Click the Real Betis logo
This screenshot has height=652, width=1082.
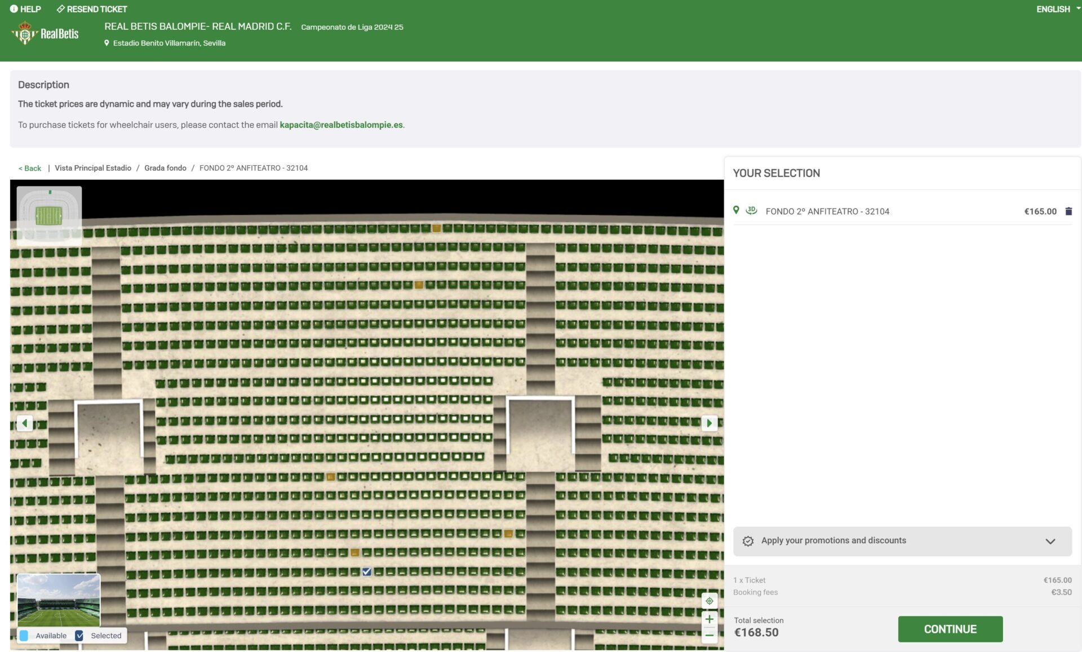(45, 34)
